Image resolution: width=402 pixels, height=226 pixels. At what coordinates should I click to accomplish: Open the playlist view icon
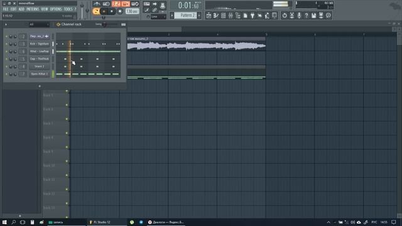click(x=209, y=16)
